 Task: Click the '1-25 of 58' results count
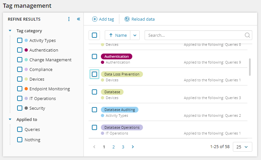pos(220,147)
